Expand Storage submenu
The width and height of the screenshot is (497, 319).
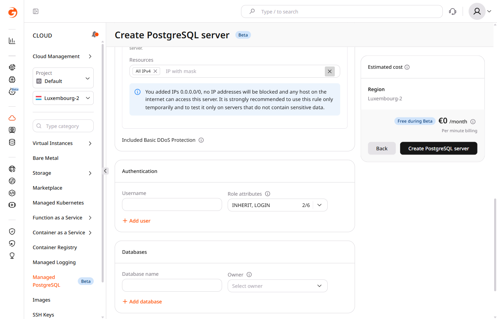tap(62, 173)
